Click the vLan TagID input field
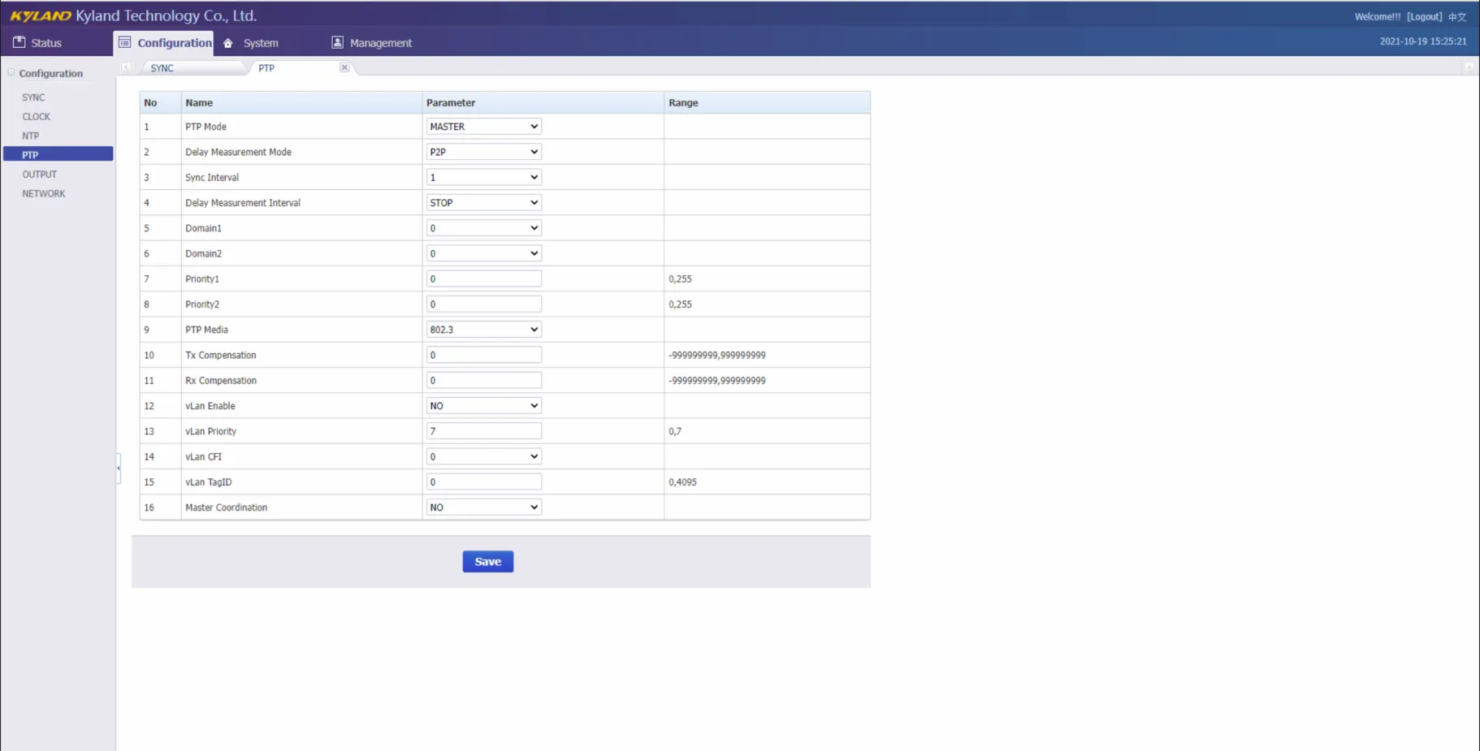Image resolution: width=1480 pixels, height=751 pixels. click(484, 482)
